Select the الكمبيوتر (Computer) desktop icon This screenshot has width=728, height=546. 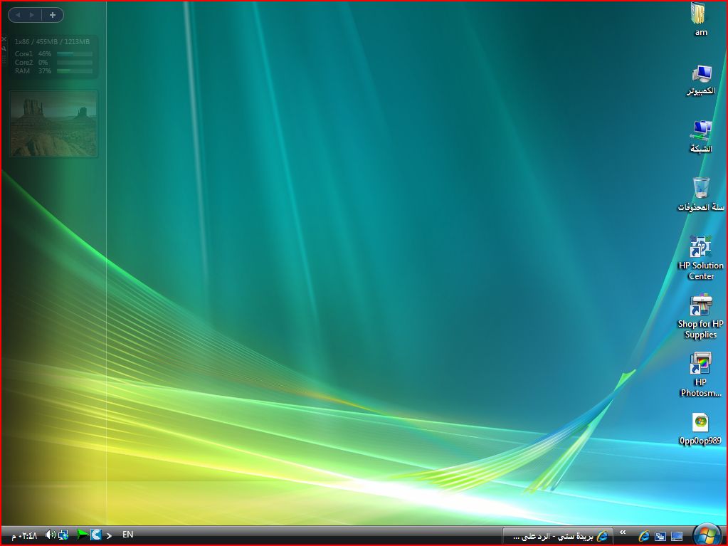click(701, 80)
